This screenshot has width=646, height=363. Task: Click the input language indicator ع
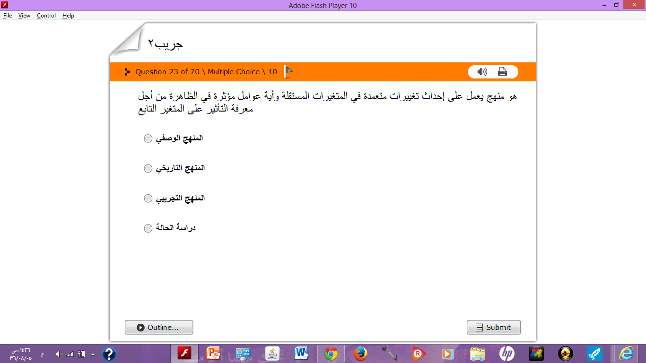tap(42, 354)
